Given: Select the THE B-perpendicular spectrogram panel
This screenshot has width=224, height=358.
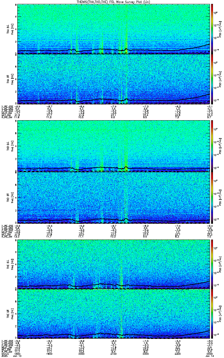Looking at the screenshot, I should [x=114, y=264].
